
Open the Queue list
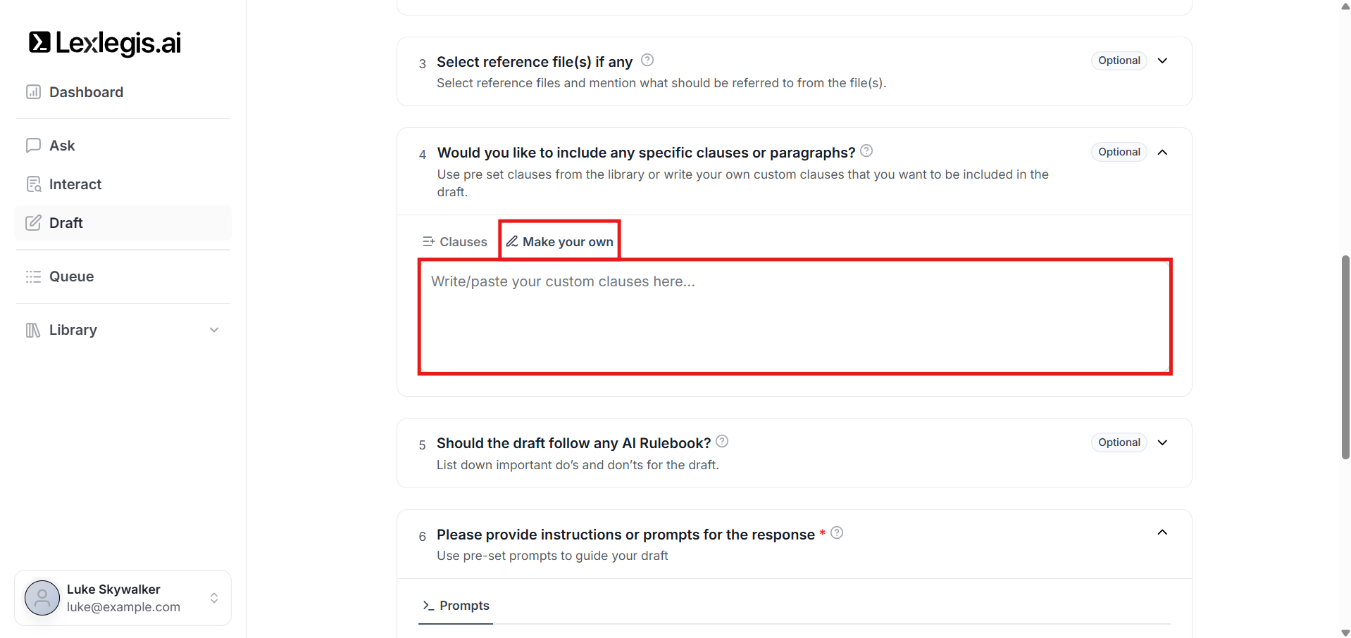(71, 276)
